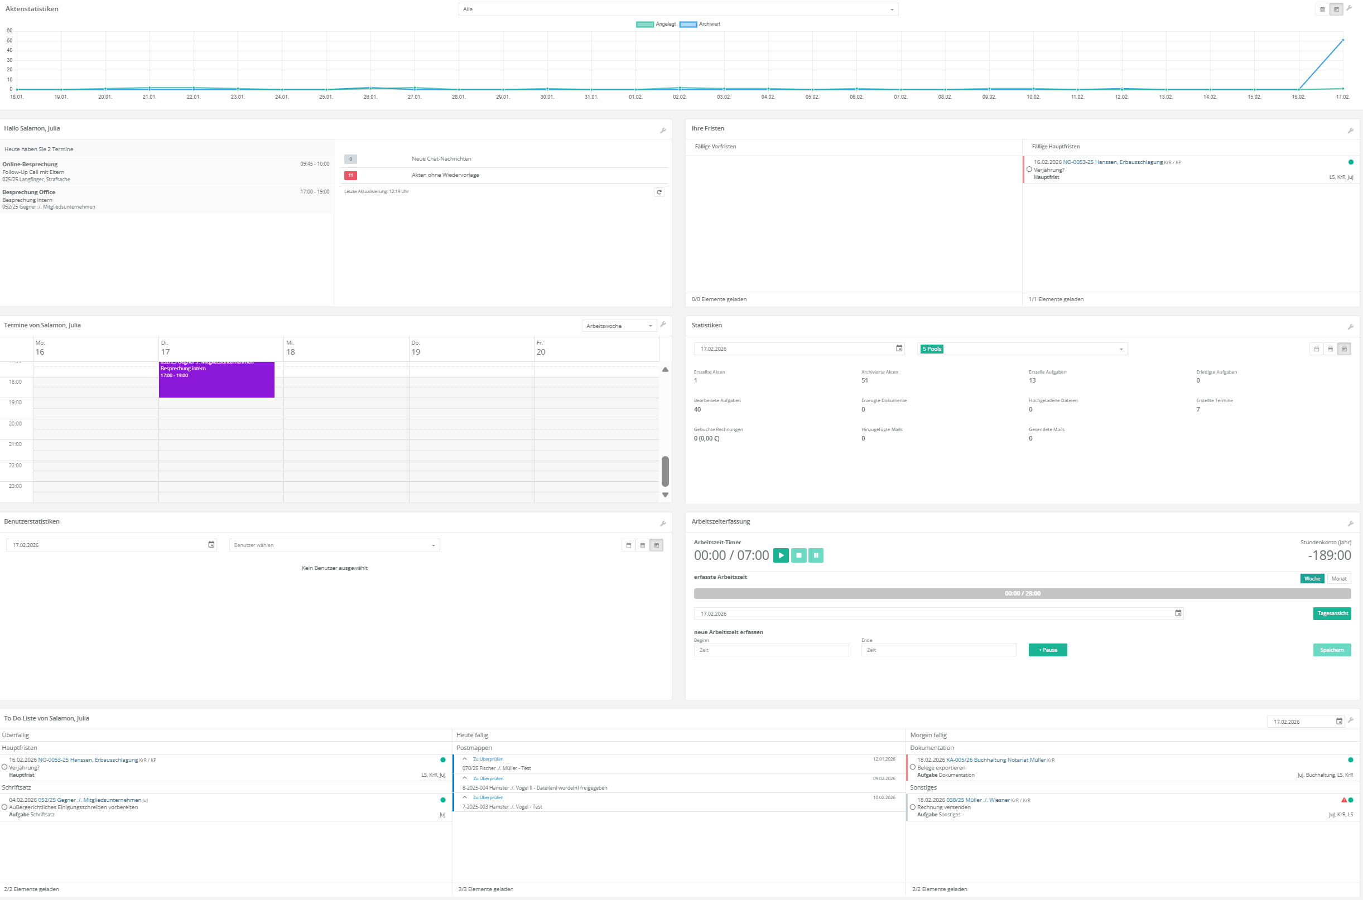Click the Tagesansicht button
The height and width of the screenshot is (900, 1363).
(x=1332, y=613)
